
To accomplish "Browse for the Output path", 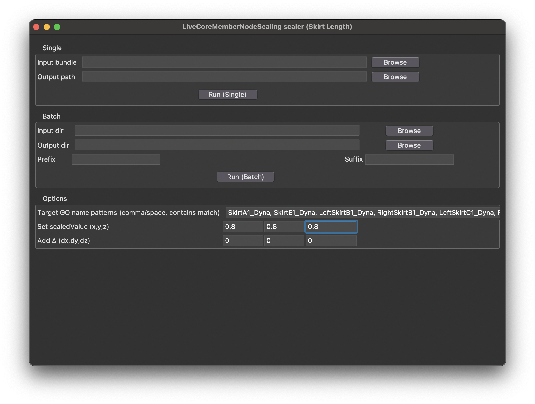I will (395, 77).
